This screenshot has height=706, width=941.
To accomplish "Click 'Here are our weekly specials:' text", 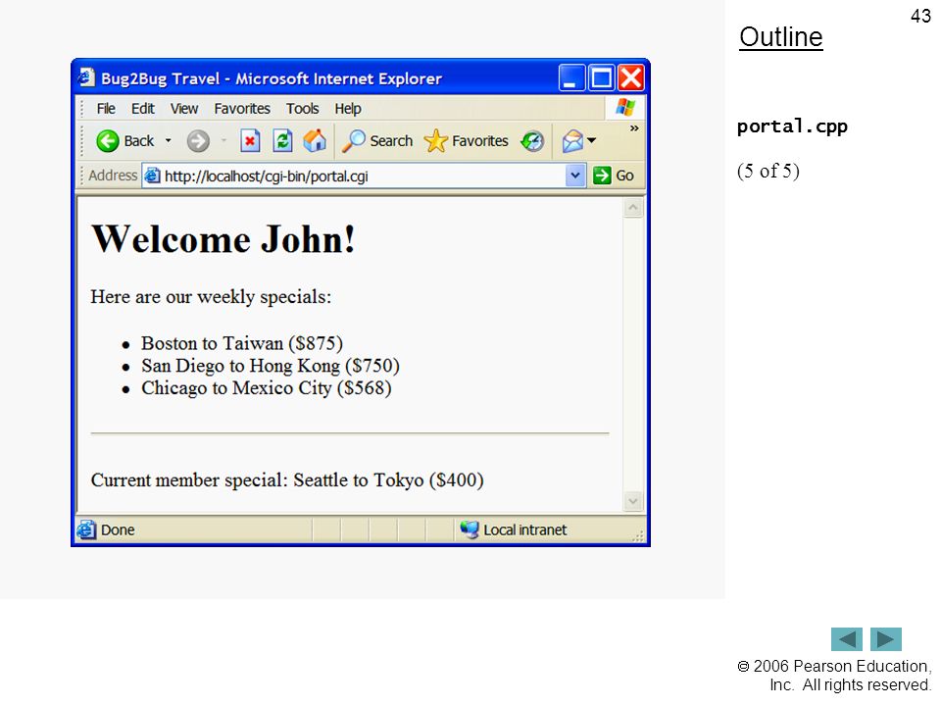I will (x=211, y=296).
